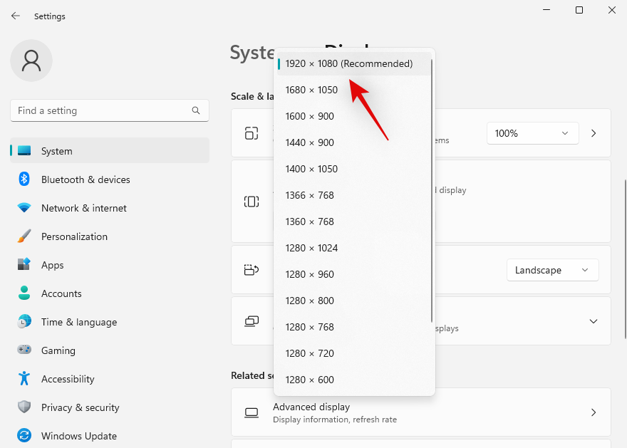Select 1920 × 1080 (Recommended) resolution

pos(348,63)
